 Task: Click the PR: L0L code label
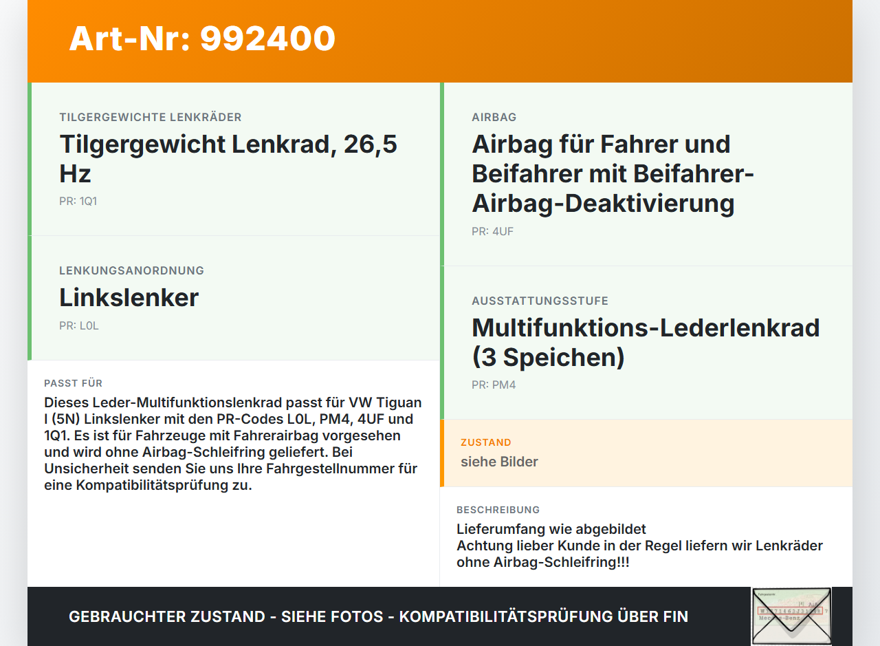pos(79,326)
